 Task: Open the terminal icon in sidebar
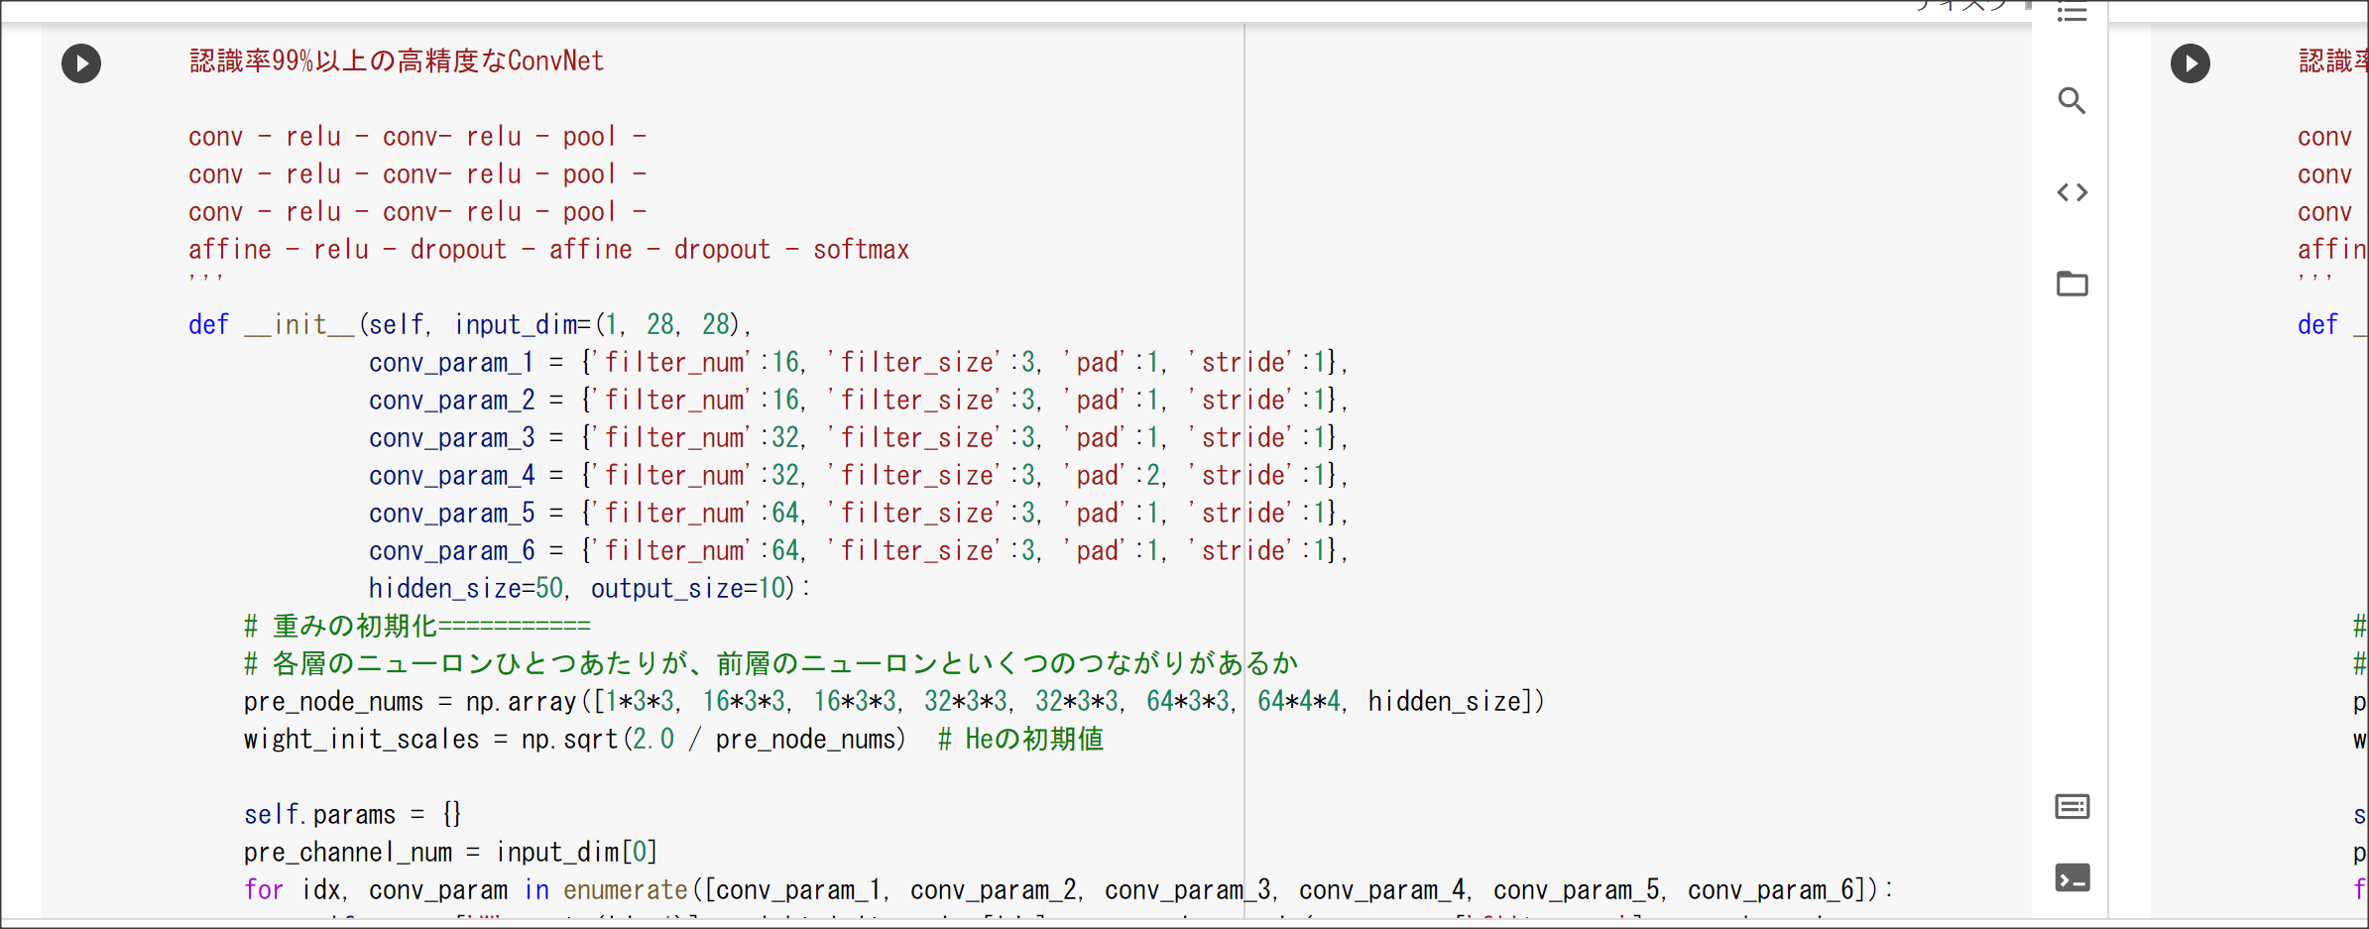click(x=2072, y=878)
